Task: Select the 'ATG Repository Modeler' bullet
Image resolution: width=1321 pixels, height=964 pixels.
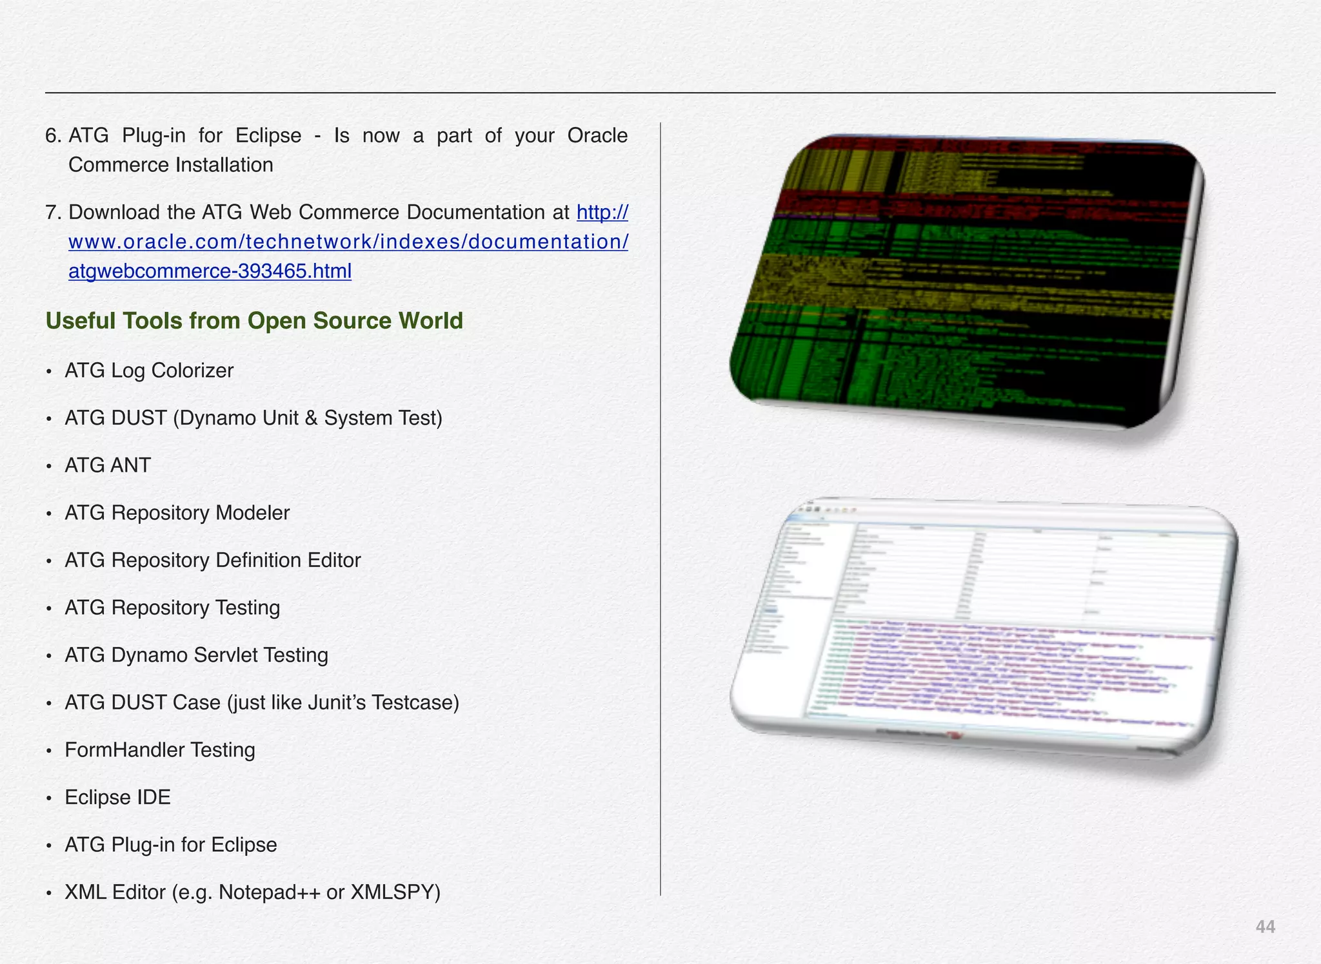Action: [177, 513]
